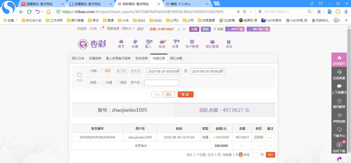This screenshot has width=351, height=163.
Task: Switch to the 彩票报表 tab
Action: 95,58
